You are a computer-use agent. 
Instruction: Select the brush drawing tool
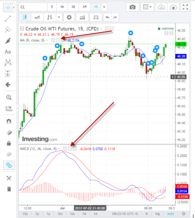tap(8, 41)
